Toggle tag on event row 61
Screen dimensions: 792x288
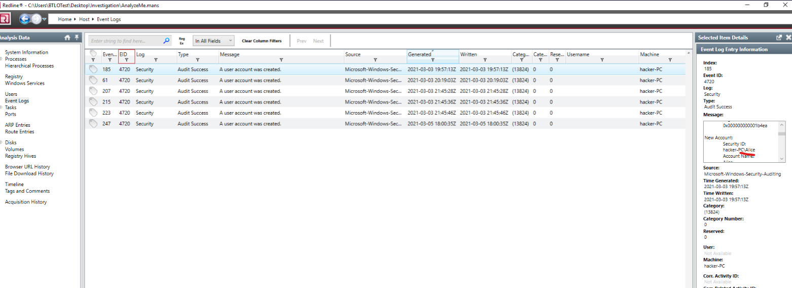click(x=93, y=80)
